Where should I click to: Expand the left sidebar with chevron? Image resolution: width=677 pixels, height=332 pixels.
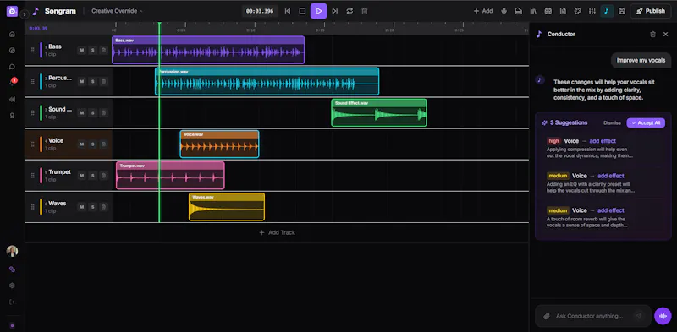coord(25,14)
